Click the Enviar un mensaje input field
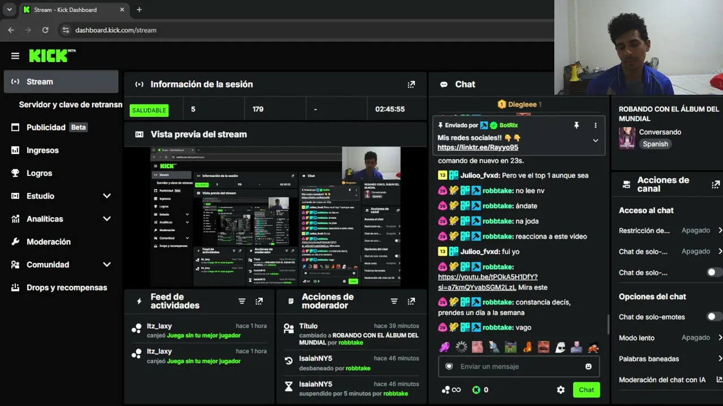 click(x=519, y=367)
